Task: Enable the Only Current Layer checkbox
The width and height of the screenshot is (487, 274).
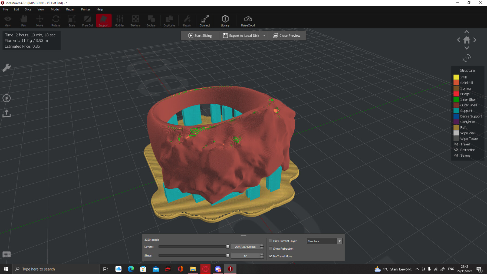Action: tap(271, 241)
